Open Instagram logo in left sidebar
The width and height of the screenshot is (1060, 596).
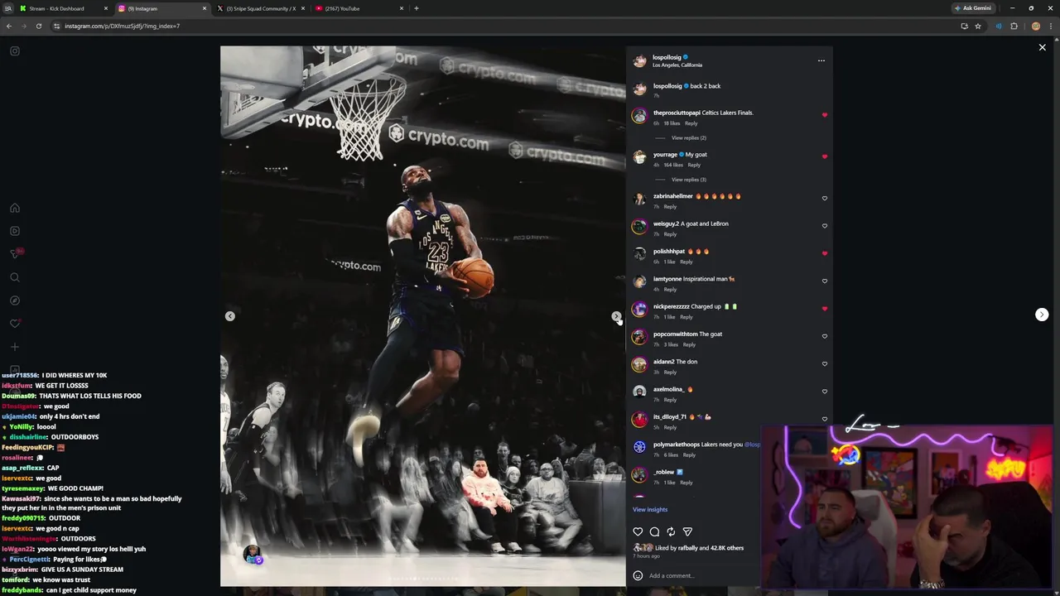pyautogui.click(x=15, y=51)
